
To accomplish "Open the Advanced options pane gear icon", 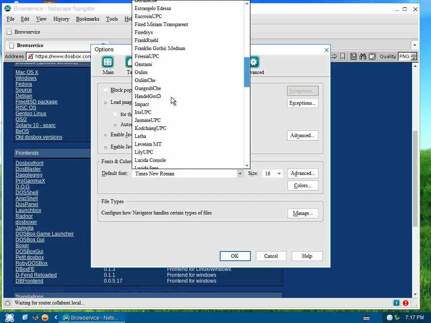I will (x=254, y=62).
